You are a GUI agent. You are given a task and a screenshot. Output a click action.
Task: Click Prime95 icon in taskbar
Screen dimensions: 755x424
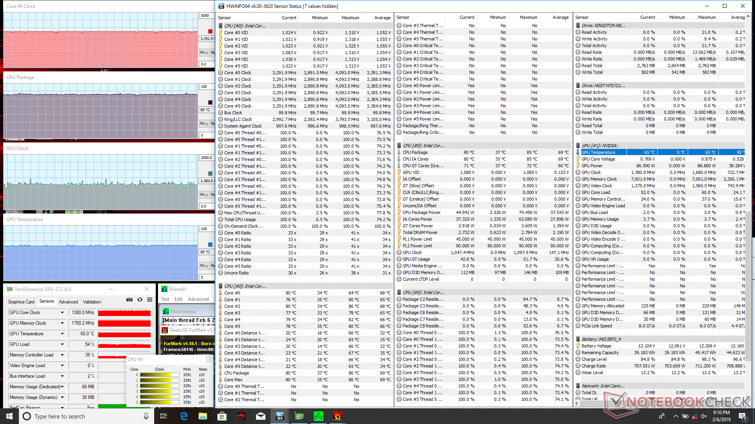click(318, 416)
